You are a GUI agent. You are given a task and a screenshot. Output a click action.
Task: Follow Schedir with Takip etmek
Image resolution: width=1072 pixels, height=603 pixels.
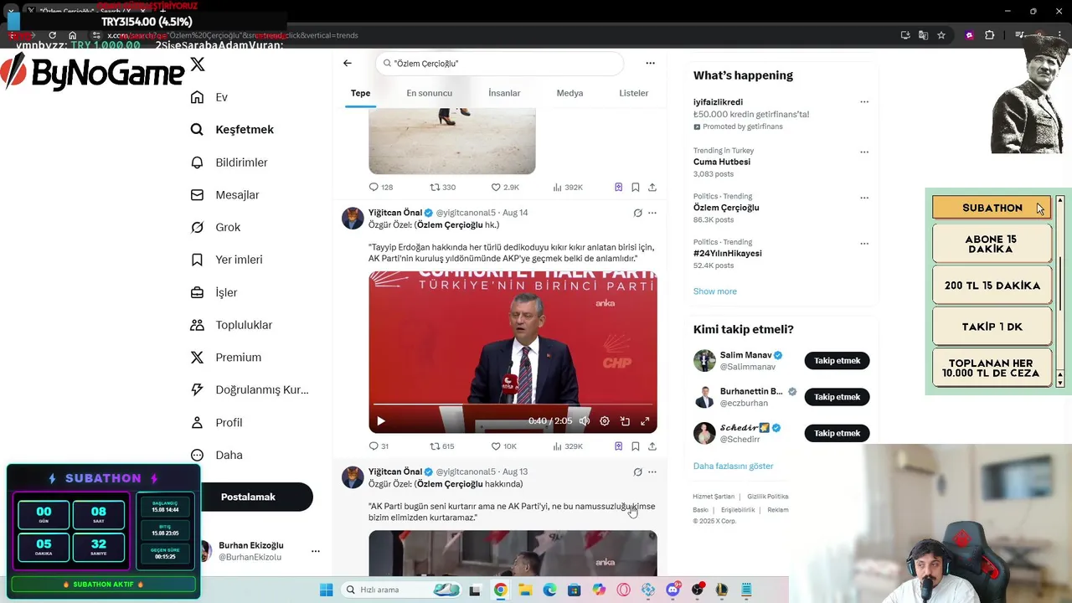[837, 433]
